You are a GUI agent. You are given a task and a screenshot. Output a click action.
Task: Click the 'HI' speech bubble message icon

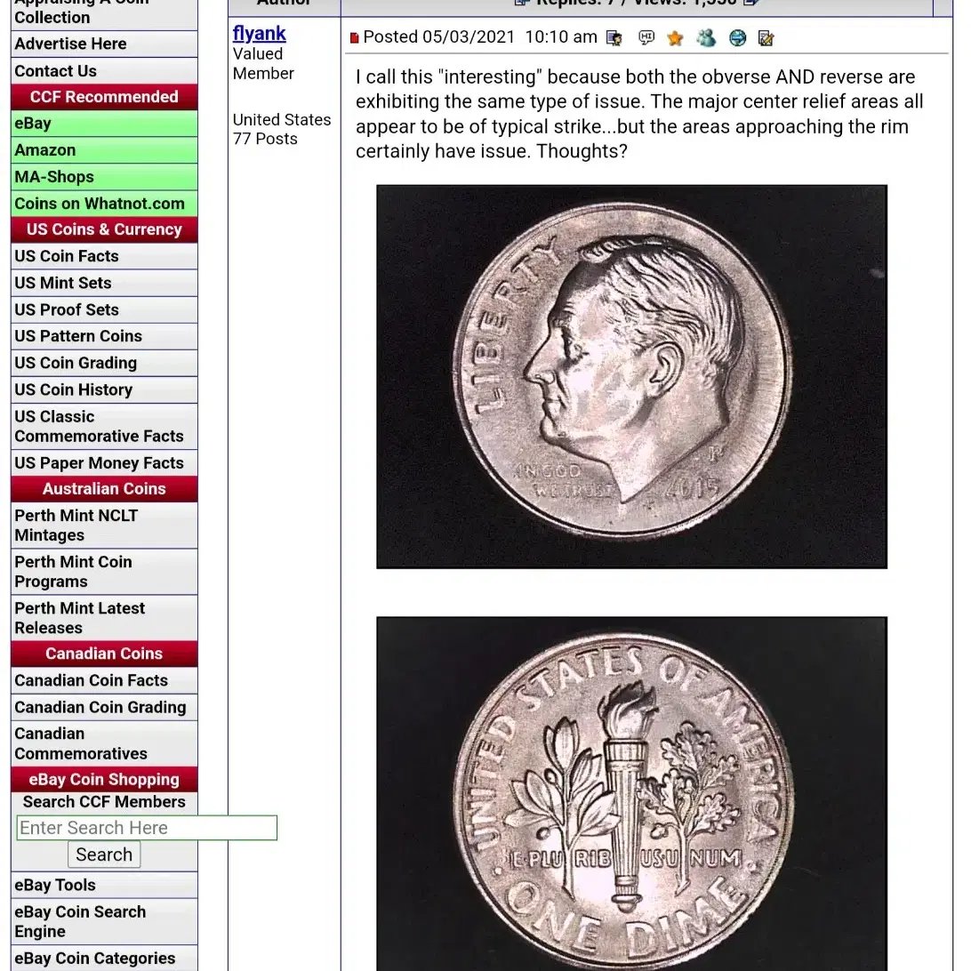pos(646,38)
